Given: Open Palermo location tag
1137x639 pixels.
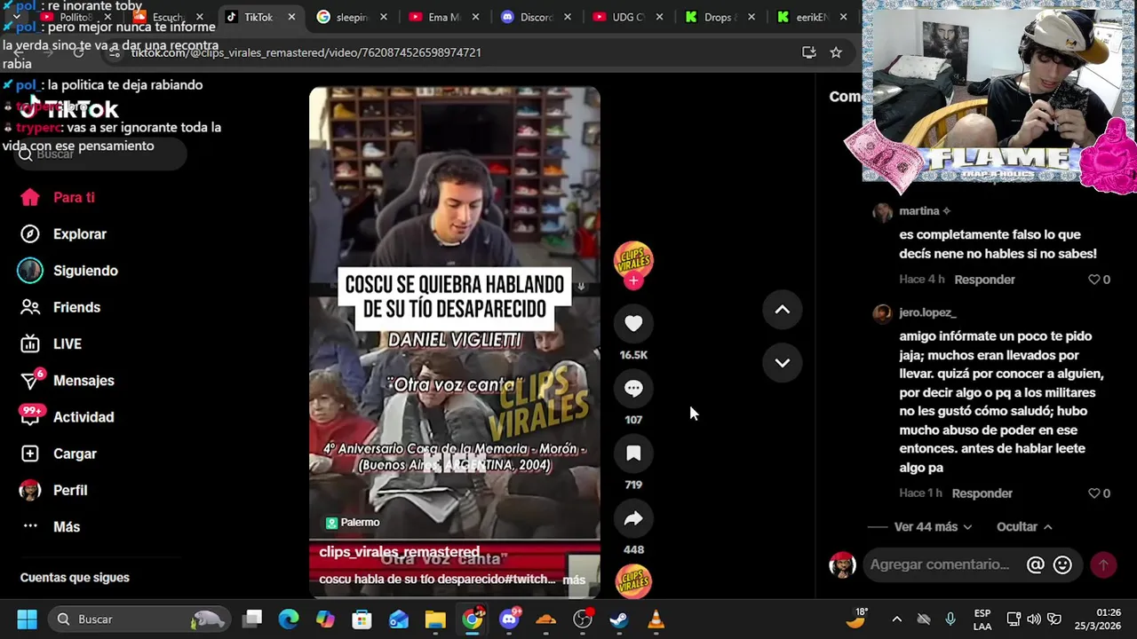Looking at the screenshot, I should point(353,523).
